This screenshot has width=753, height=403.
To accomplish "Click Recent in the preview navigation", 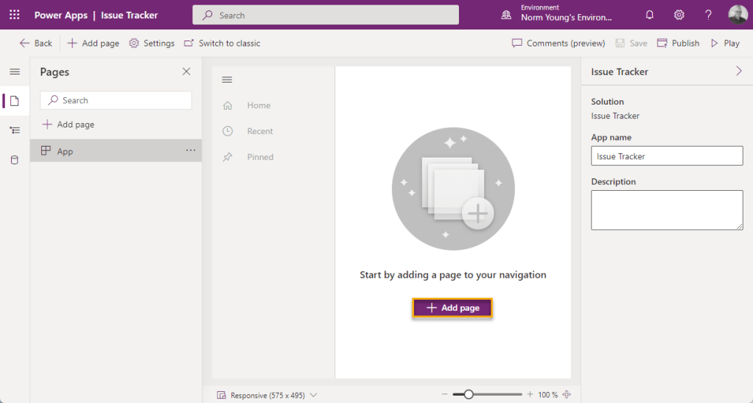I will (x=260, y=131).
